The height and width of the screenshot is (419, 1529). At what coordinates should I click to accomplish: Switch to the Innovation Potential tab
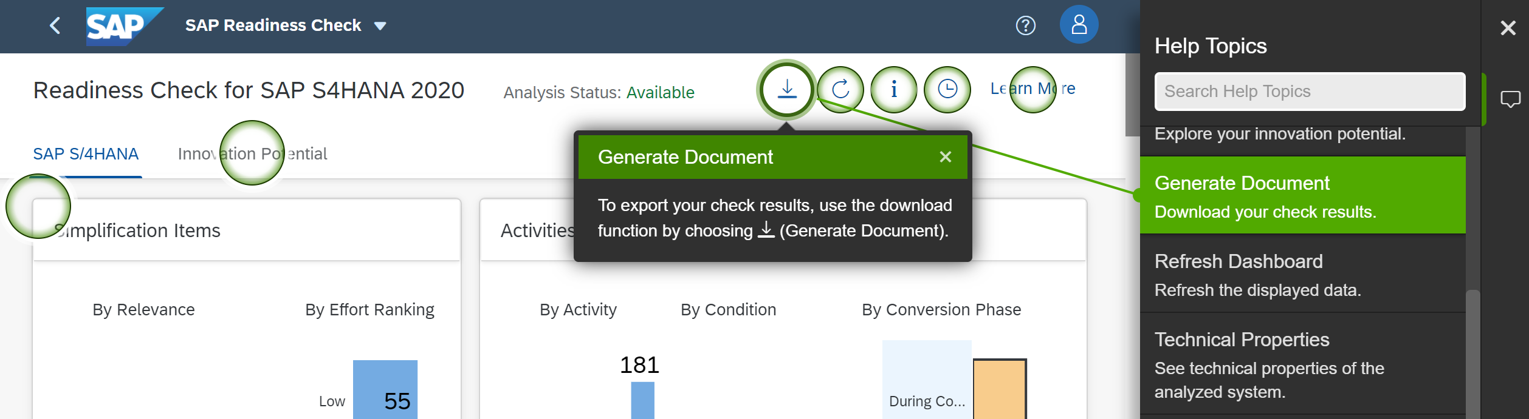(252, 154)
